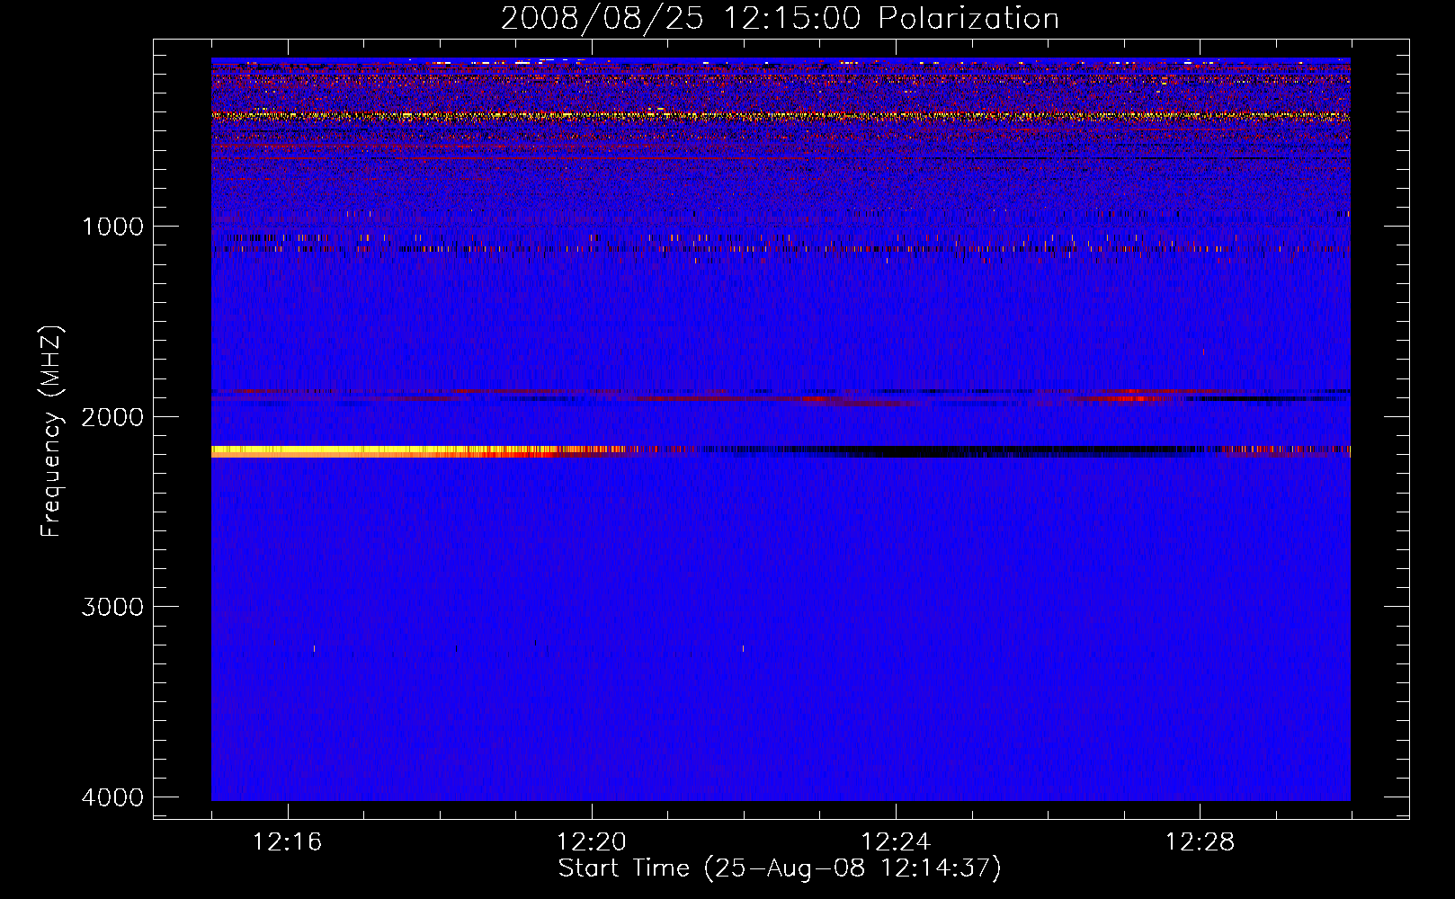The height and width of the screenshot is (899, 1455).
Task: Click the '12:28' time tick label
Action: (1200, 842)
